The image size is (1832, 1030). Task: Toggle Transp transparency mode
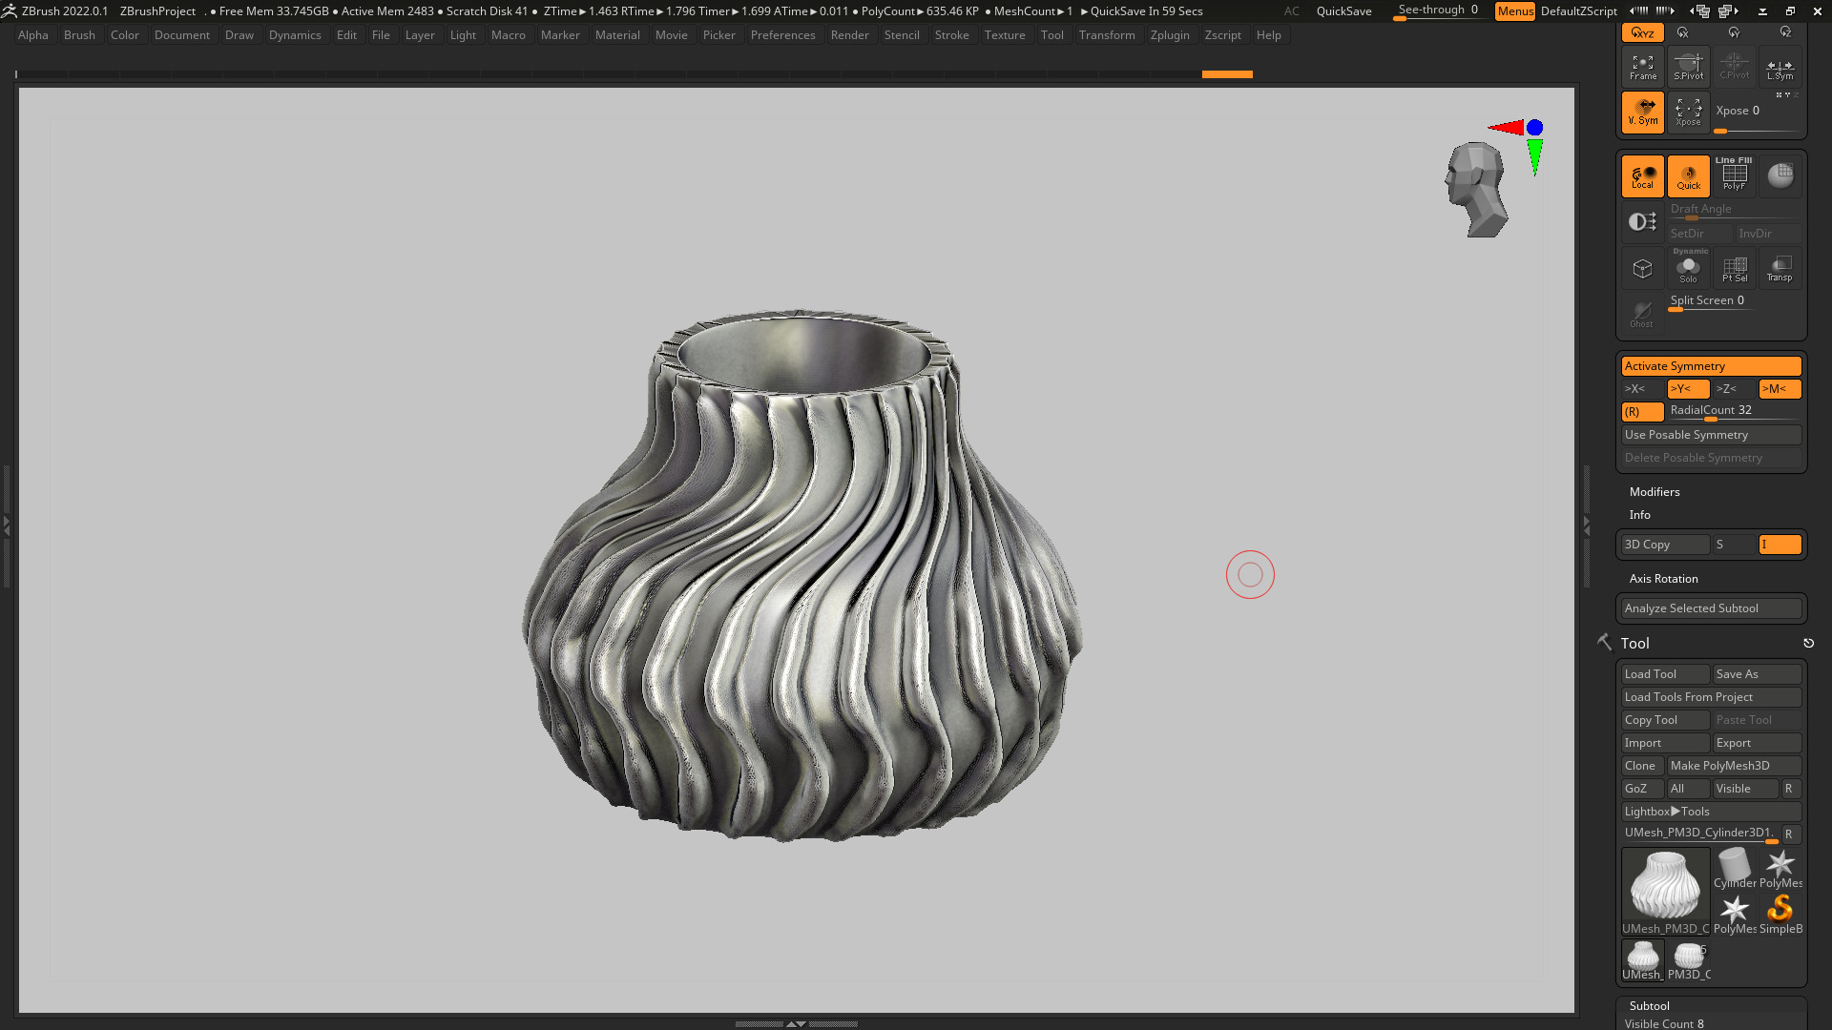(x=1780, y=268)
